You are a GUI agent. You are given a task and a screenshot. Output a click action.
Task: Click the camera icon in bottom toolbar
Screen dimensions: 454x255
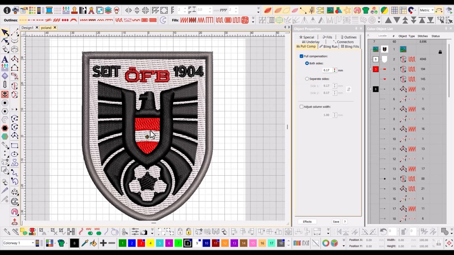[x=144, y=232]
